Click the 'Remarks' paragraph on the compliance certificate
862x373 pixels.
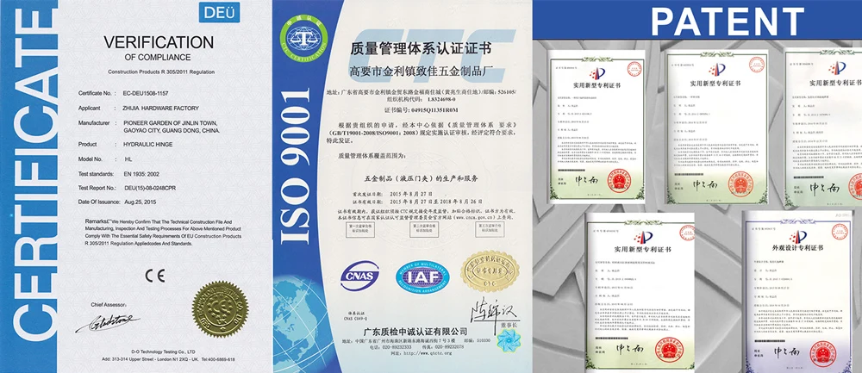click(x=164, y=231)
